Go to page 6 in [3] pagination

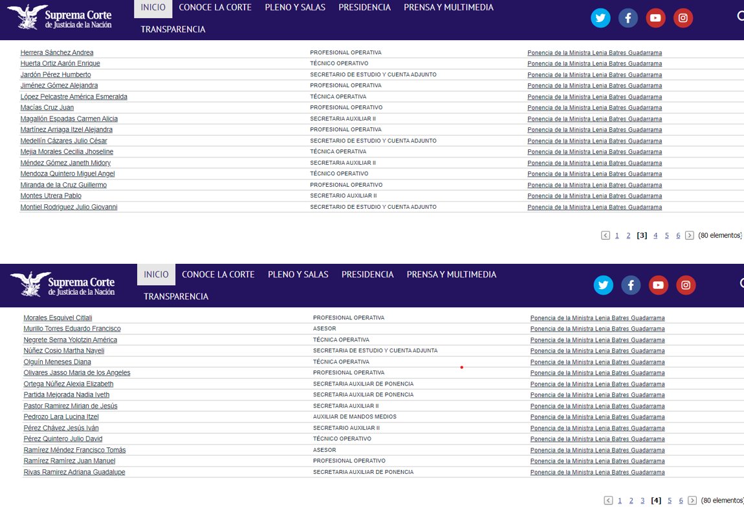678,235
